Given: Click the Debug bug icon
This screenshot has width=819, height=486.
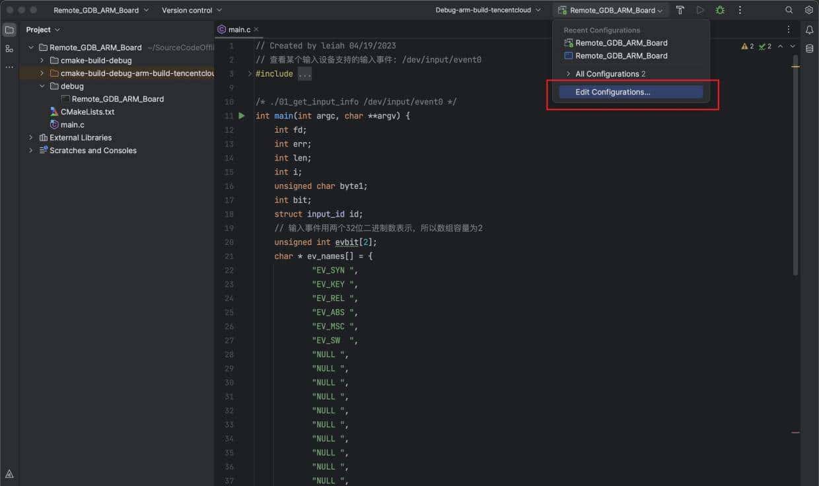Looking at the screenshot, I should pos(720,10).
